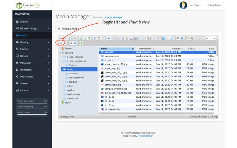
Task: Click Other Statuses progress bar
Action: [32, 115]
